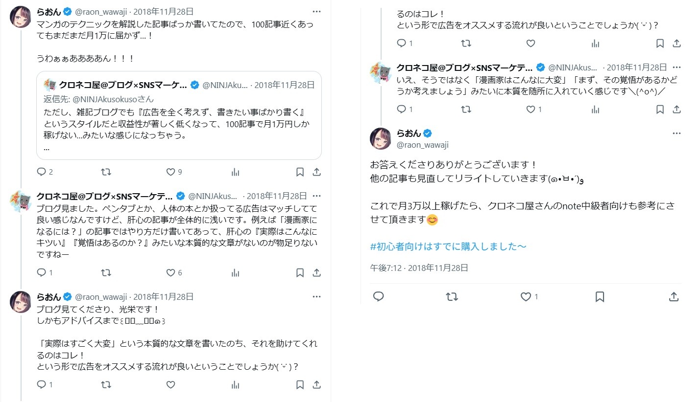Like the top tweet with 9 likes

[170, 172]
